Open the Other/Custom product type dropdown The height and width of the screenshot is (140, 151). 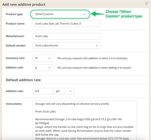tap(60, 14)
